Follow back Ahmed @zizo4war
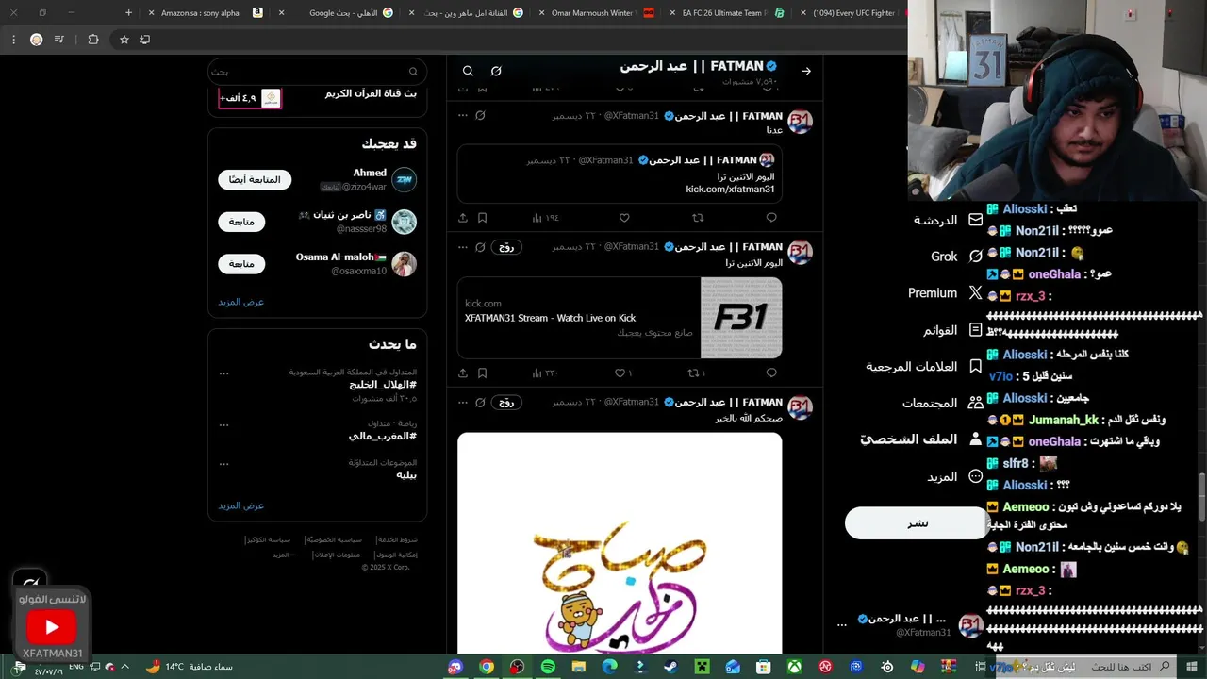 click(255, 179)
